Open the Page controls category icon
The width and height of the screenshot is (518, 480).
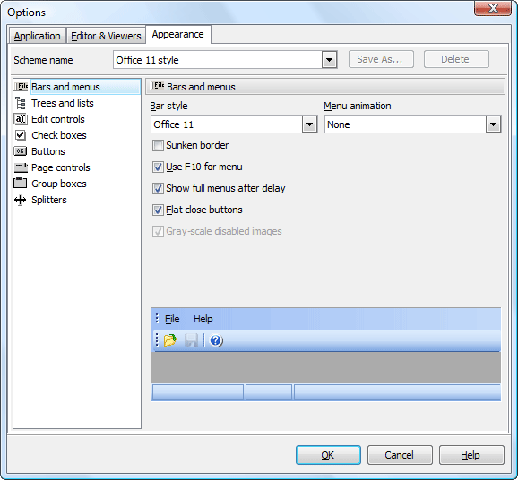tap(21, 167)
